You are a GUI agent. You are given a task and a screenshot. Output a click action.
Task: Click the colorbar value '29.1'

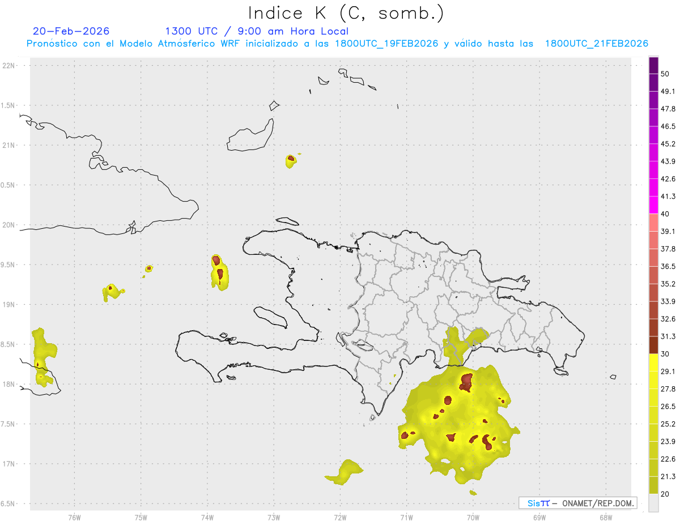click(668, 372)
